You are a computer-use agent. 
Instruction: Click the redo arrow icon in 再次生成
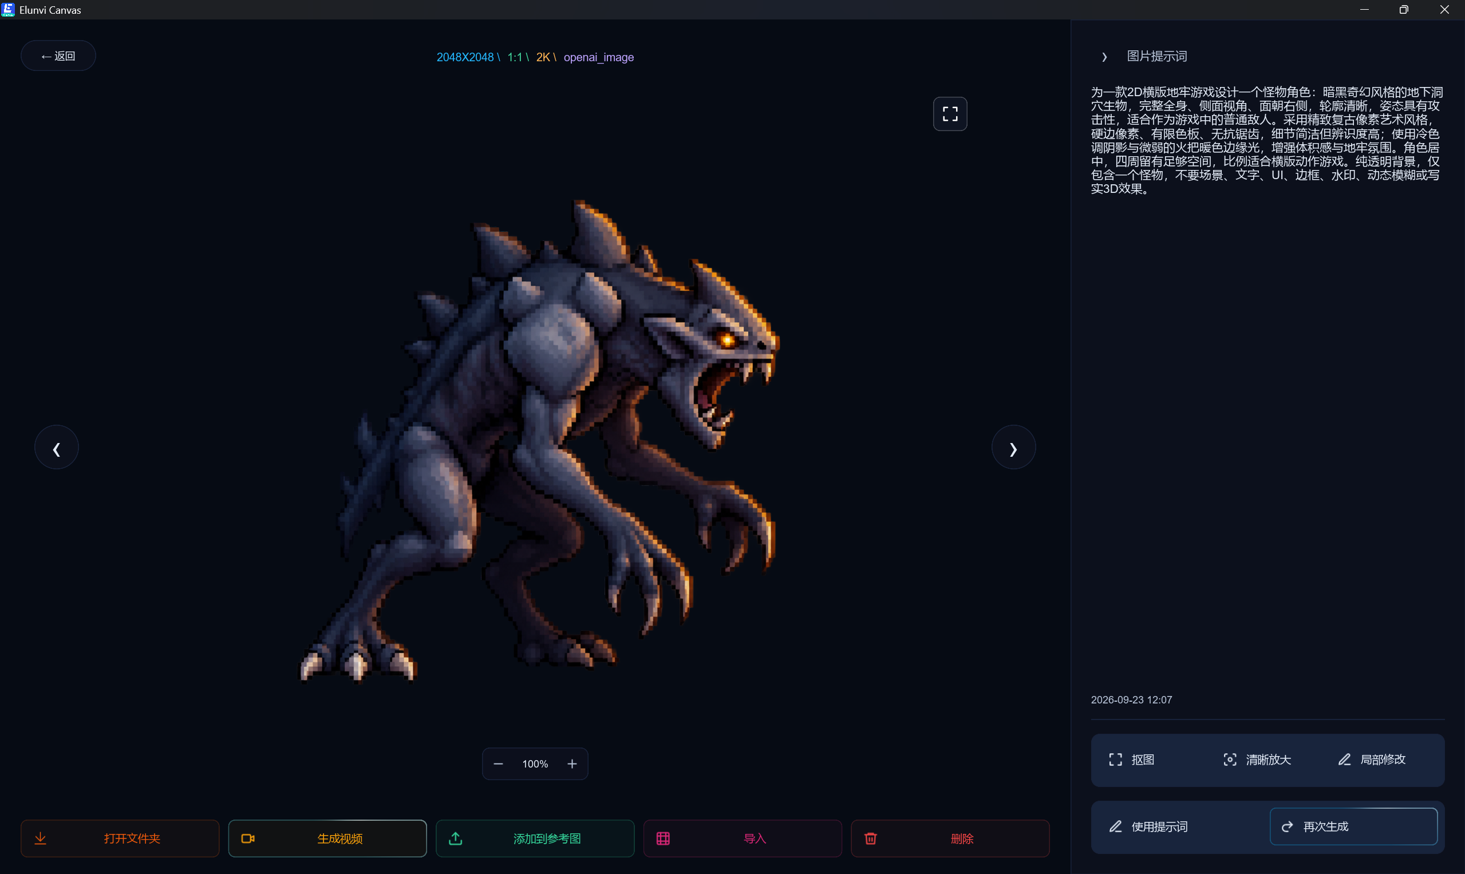tap(1287, 826)
